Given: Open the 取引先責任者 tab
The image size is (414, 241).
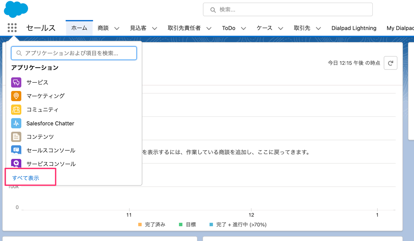Looking at the screenshot, I should 184,28.
